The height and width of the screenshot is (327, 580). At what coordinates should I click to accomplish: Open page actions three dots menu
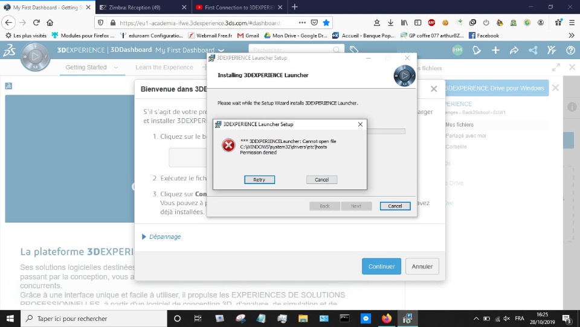point(302,22)
